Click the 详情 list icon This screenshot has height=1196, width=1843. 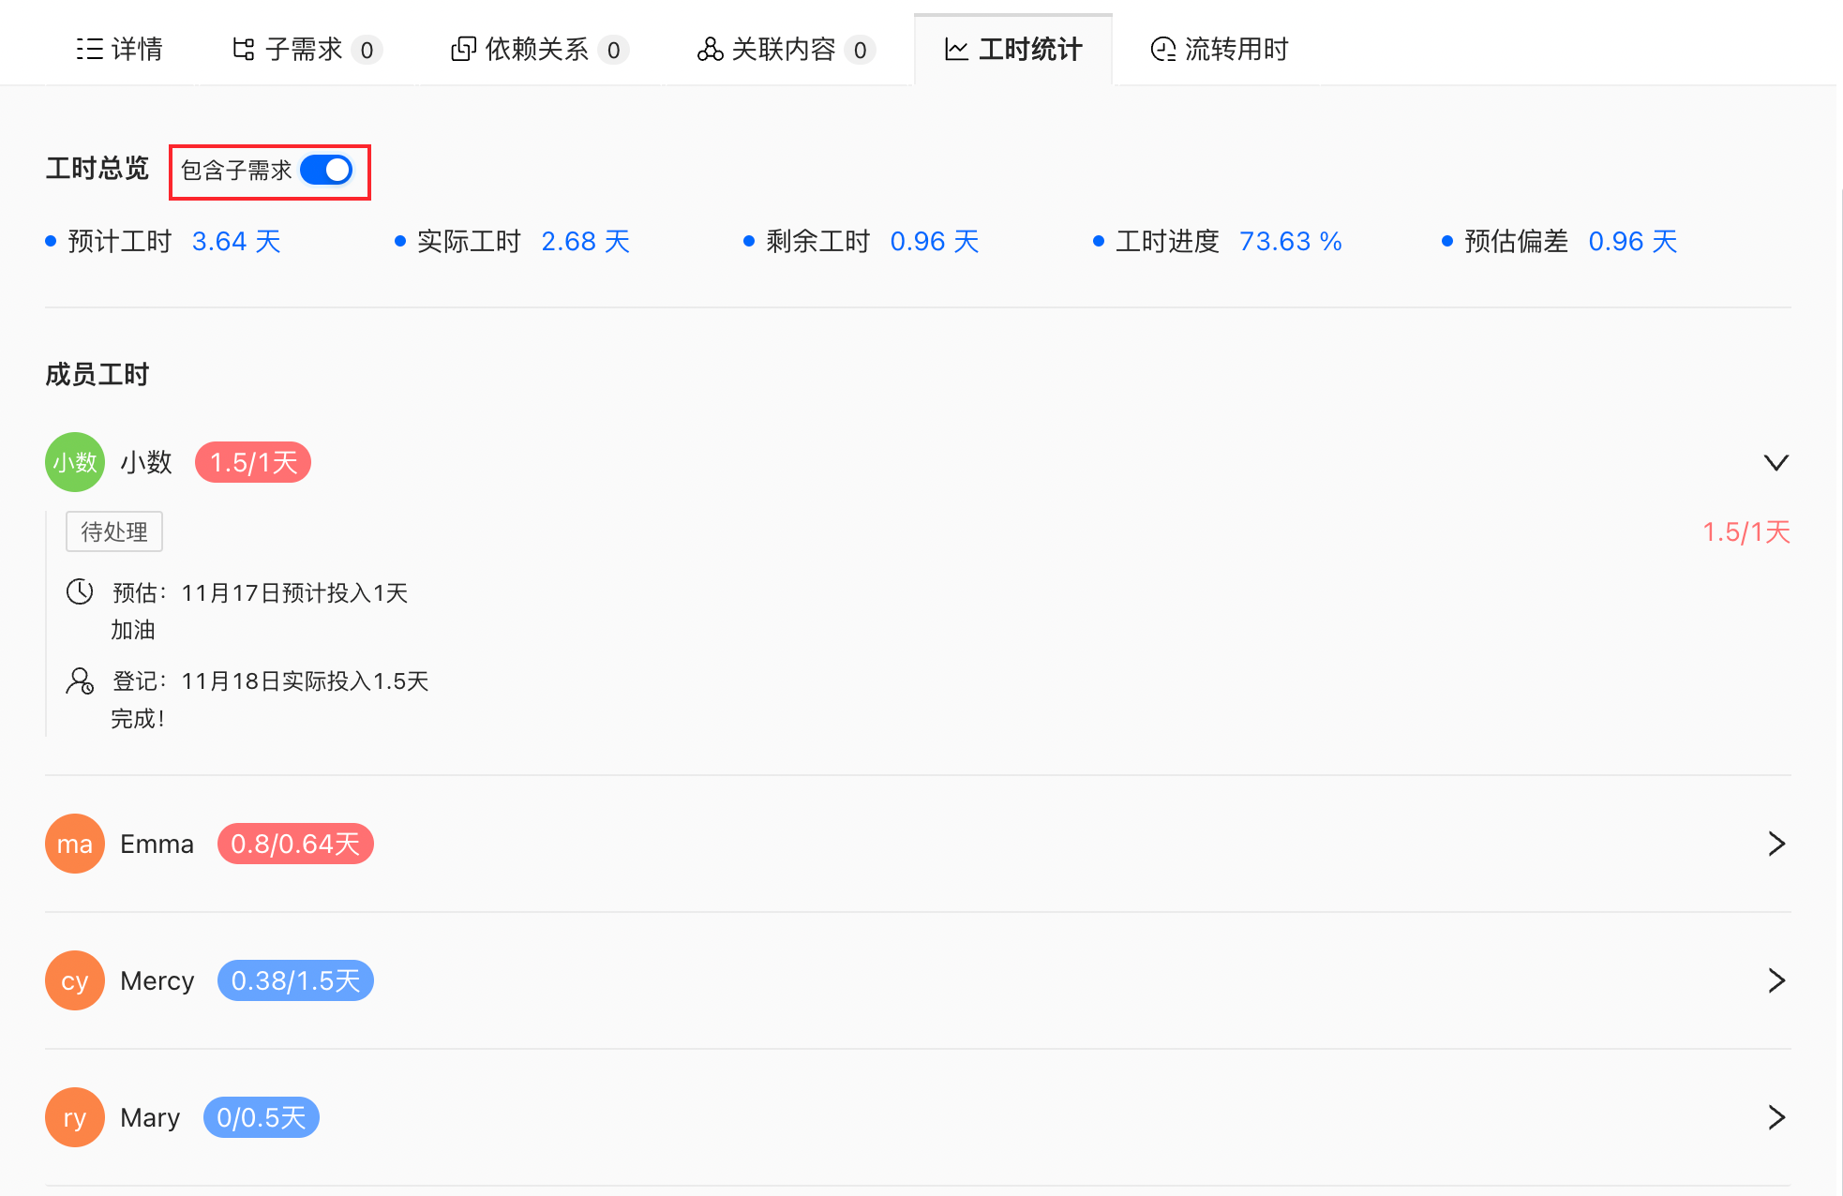(89, 49)
